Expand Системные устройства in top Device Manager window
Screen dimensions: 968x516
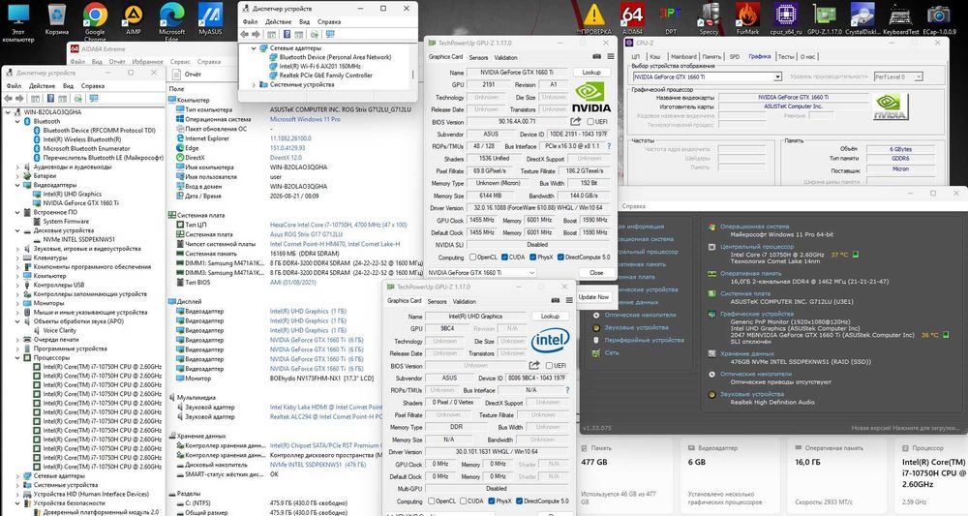(253, 84)
